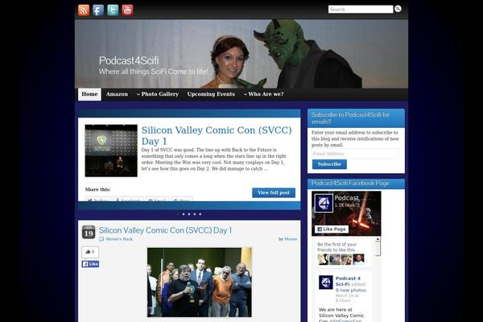
Task: Open the Upcoming Events menu item
Action: pos(211,94)
